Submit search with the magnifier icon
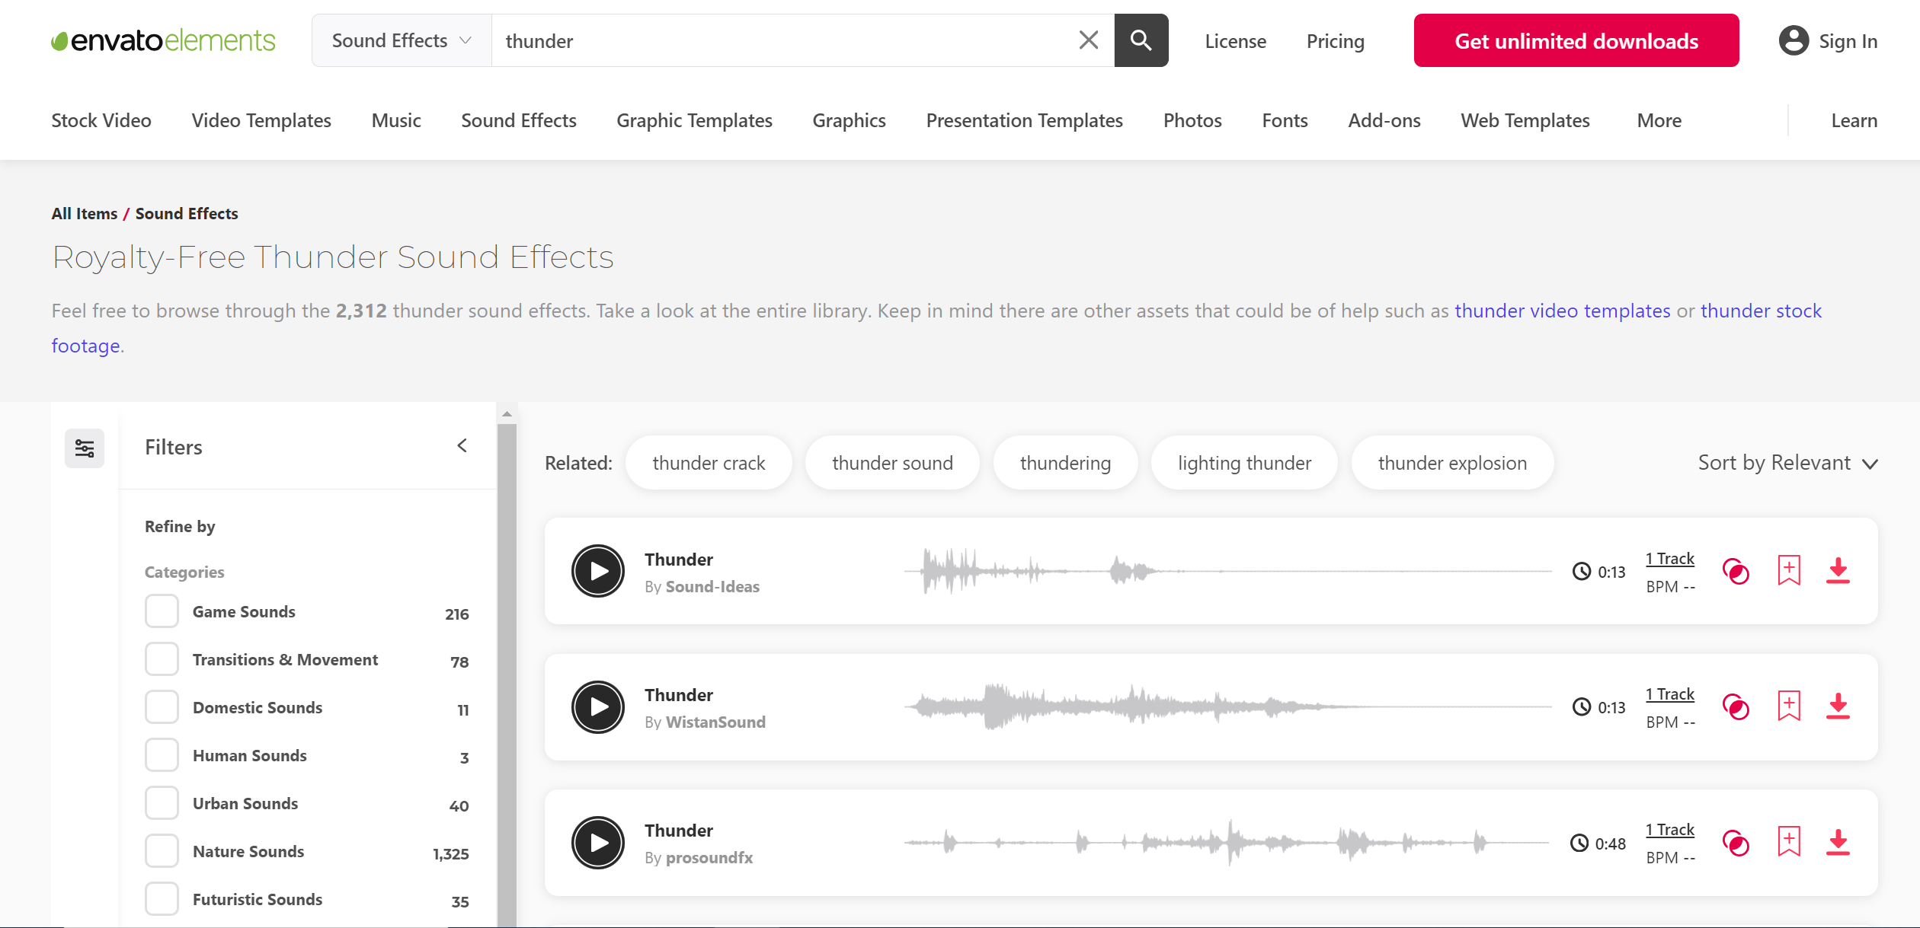The image size is (1920, 928). point(1141,40)
